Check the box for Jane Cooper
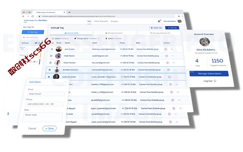The width and height of the screenshot is (243, 152). point(52,49)
